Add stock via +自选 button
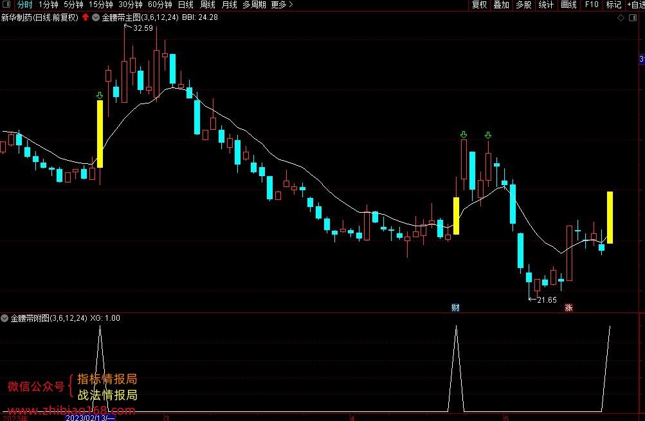Screen dimensions: 645x421 tap(636, 5)
